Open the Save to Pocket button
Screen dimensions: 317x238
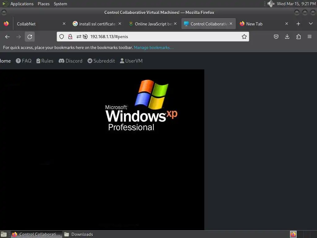276,37
